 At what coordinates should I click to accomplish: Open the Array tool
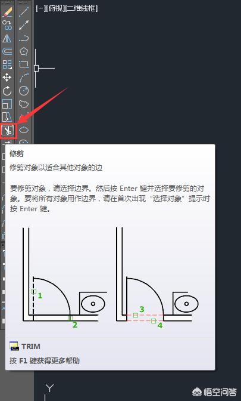point(7,64)
